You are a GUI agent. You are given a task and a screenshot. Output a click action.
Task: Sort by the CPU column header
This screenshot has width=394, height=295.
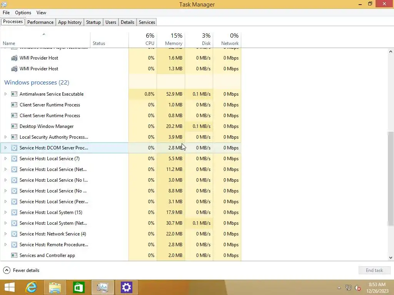point(143,40)
